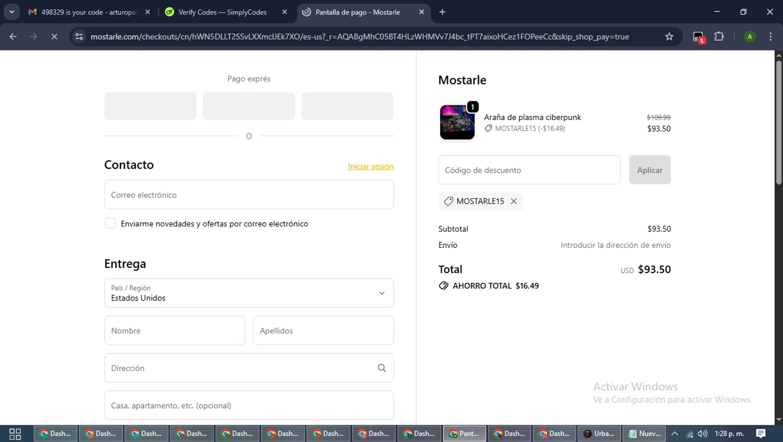Viewport: 783px width, 442px height.
Task: Close the Verify Codes SimplyCodes tab
Action: [x=284, y=12]
